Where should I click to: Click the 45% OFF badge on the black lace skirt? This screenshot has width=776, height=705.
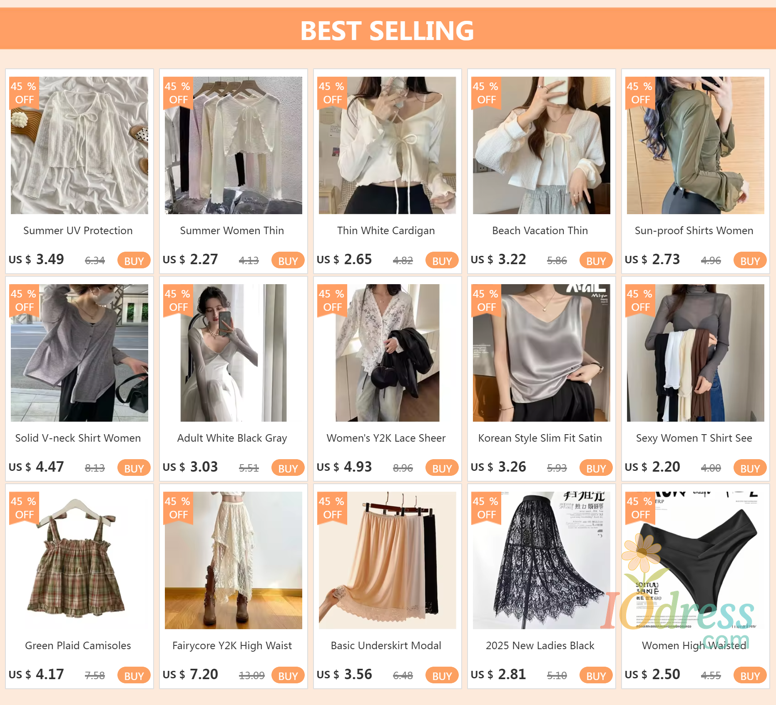coord(486,508)
